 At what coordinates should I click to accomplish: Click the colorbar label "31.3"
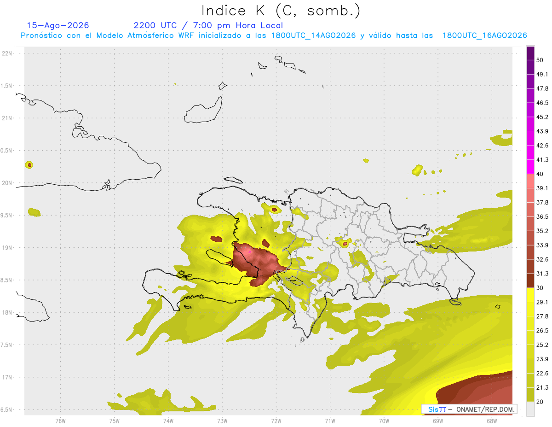tap(542, 274)
